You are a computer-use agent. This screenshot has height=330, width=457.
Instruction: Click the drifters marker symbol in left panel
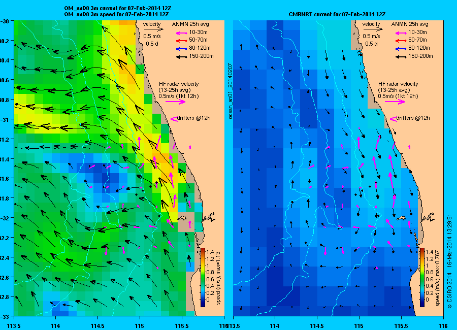pyautogui.click(x=174, y=119)
